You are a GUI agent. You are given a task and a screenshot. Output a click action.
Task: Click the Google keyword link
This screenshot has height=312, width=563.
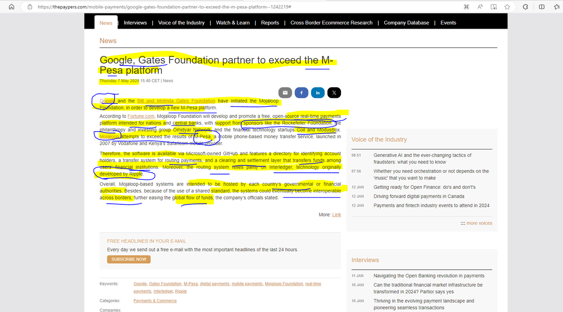[x=140, y=284]
